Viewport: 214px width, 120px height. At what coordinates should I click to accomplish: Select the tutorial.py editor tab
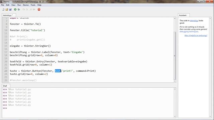click(x=8, y=15)
